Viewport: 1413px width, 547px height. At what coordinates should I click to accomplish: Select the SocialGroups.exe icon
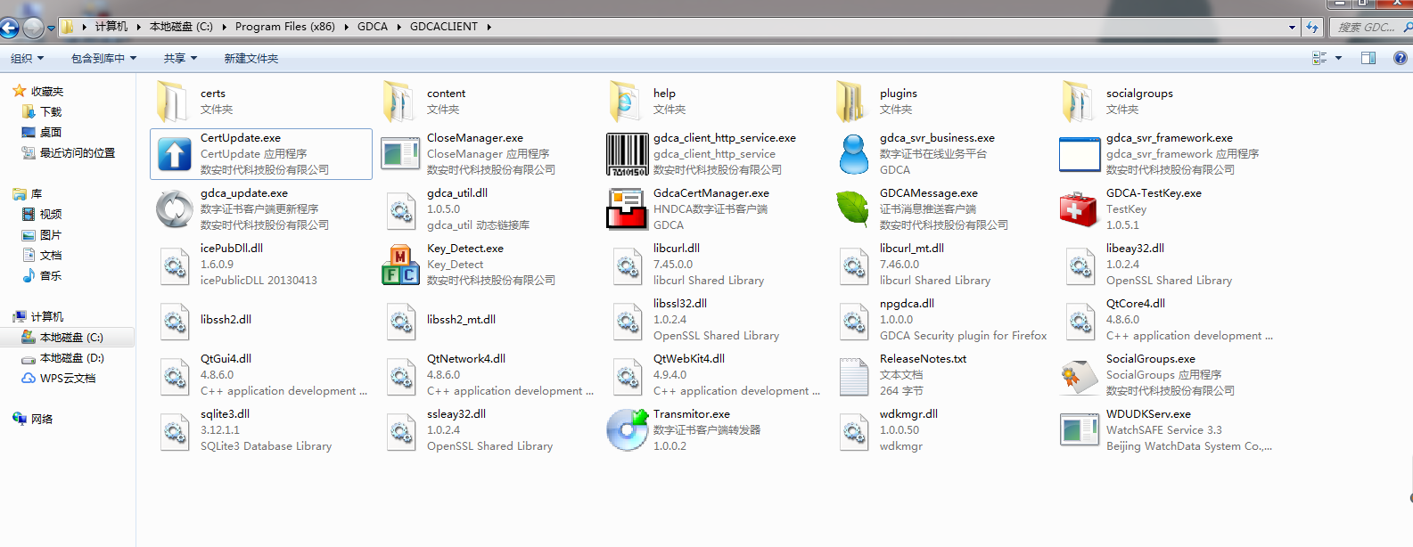(1079, 375)
